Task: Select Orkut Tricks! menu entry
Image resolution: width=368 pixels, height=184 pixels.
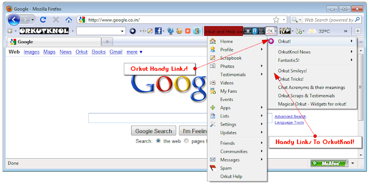Action: [312, 79]
